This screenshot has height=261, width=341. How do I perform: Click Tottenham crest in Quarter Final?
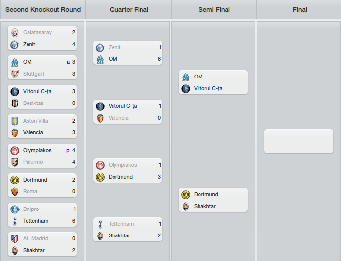click(x=100, y=224)
